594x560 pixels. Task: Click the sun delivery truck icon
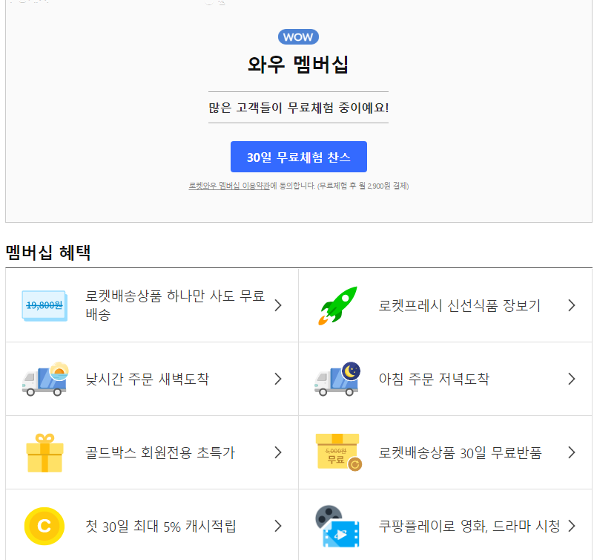click(45, 379)
